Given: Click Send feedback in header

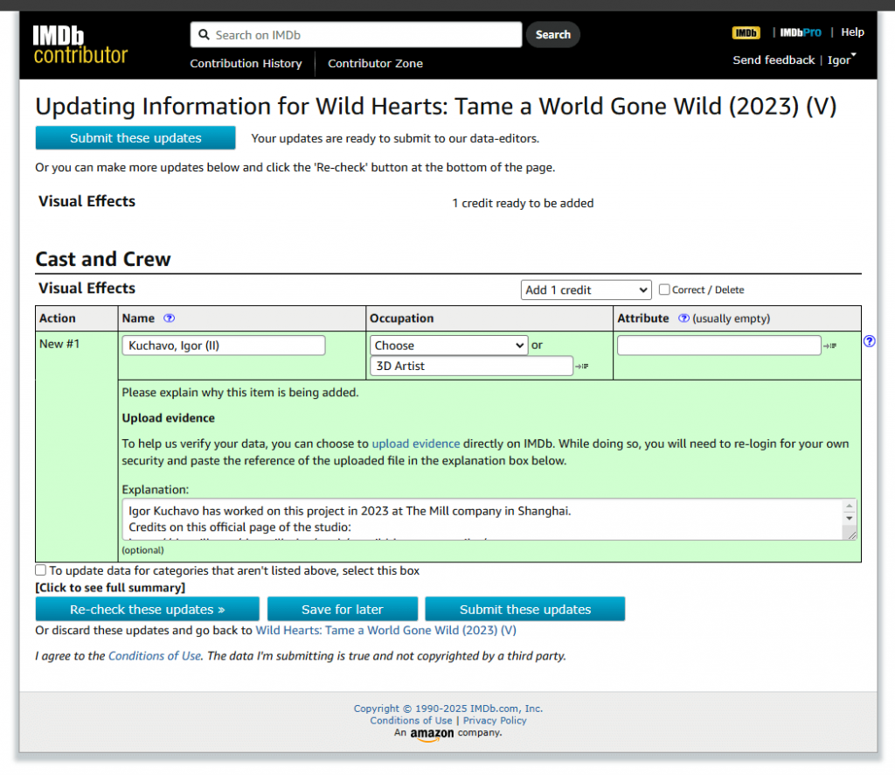Looking at the screenshot, I should [774, 60].
